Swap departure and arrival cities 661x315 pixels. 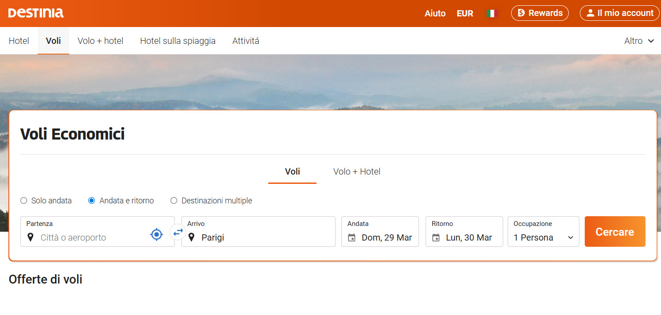point(178,232)
